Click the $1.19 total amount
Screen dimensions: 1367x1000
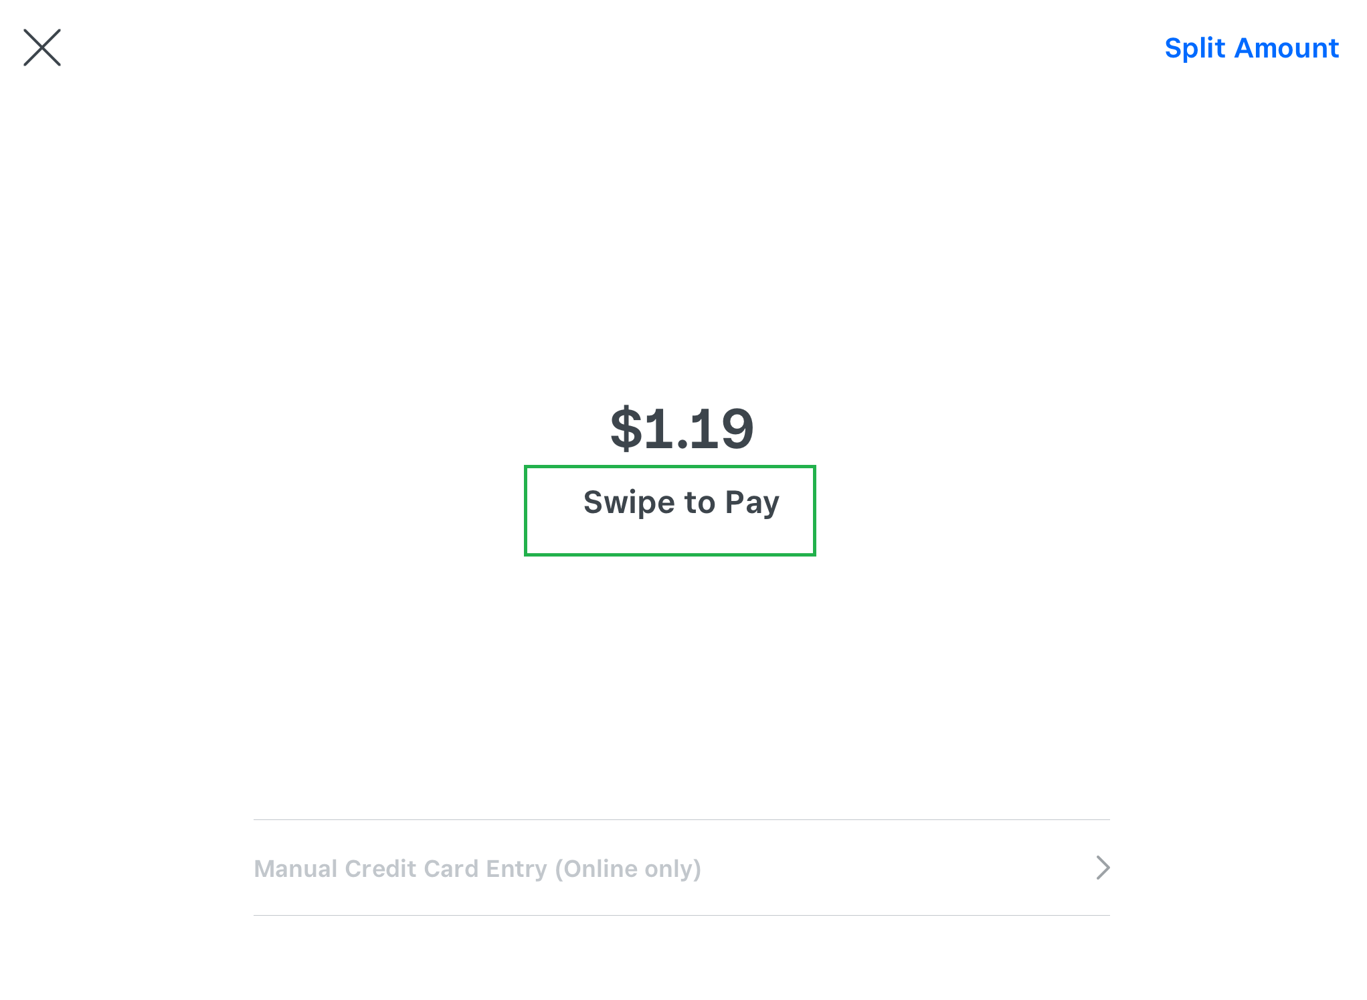[682, 429]
